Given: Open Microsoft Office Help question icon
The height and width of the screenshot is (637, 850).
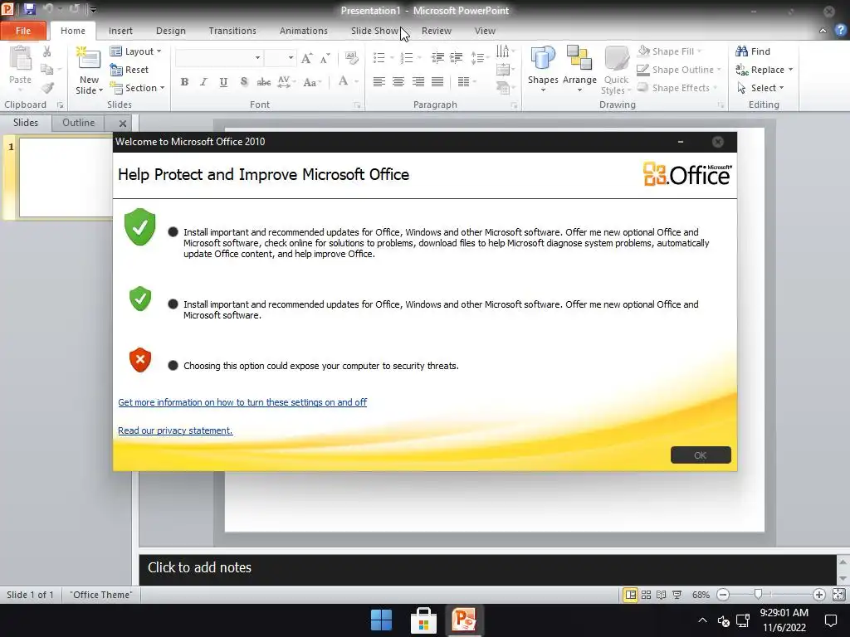Looking at the screenshot, I should pos(840,31).
